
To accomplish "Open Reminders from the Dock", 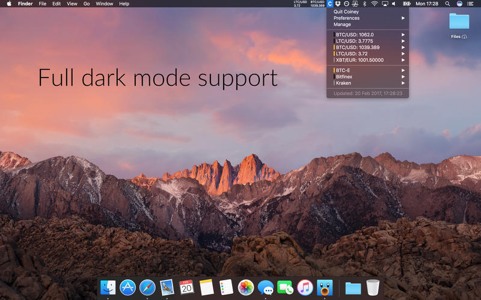I will (x=227, y=287).
